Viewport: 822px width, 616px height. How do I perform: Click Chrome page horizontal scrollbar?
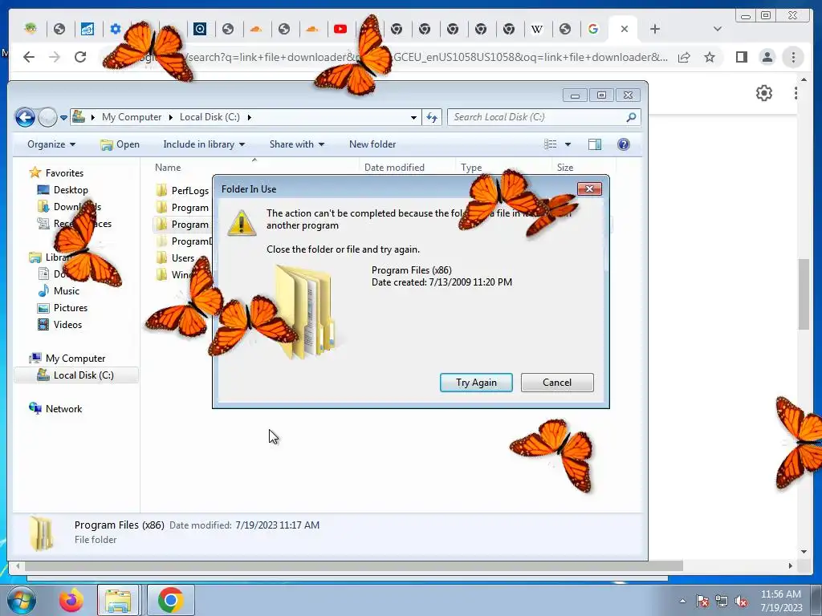(x=354, y=565)
